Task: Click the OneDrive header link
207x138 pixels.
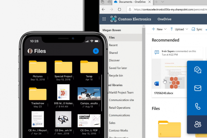Action: point(164,19)
